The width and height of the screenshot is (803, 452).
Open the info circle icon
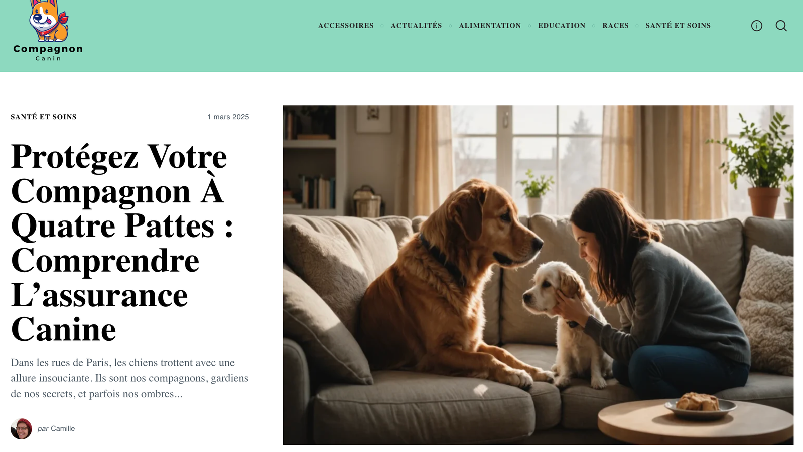[x=756, y=26]
